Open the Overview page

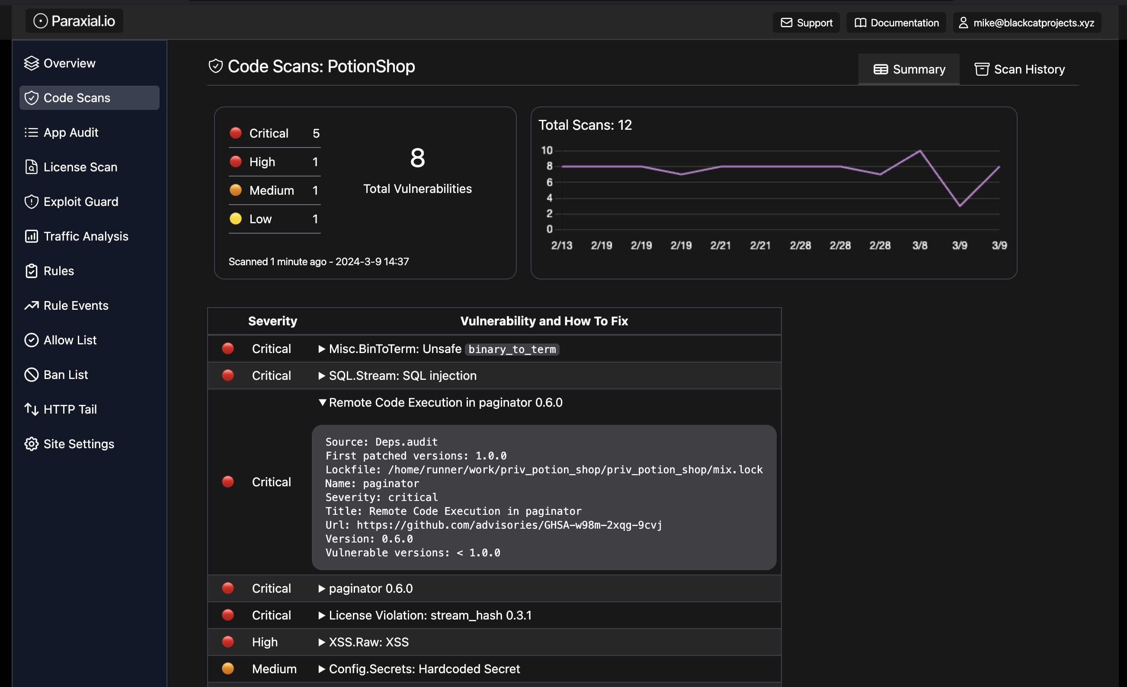(x=89, y=63)
